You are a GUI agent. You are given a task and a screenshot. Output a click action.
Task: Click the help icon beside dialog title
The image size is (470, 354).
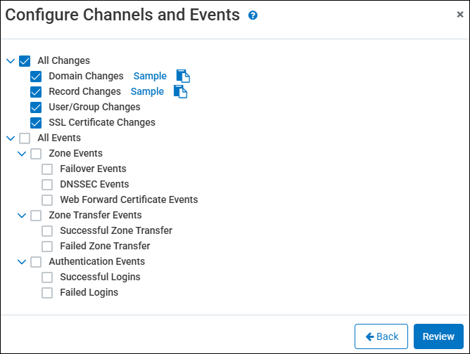(x=253, y=15)
